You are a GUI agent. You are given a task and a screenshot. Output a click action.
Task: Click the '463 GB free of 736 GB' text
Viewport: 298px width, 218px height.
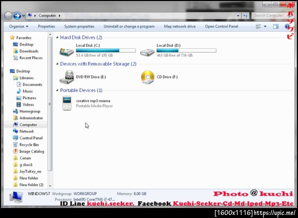(175, 55)
